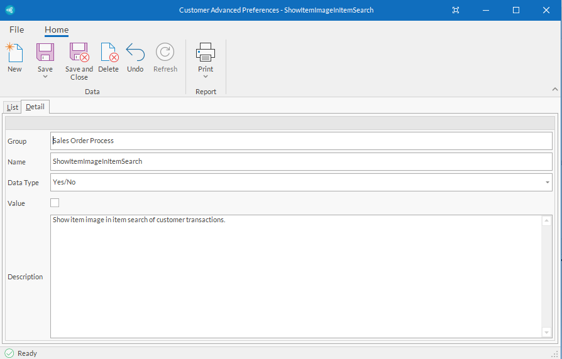This screenshot has width=562, height=359.
Task: Click the Description scrollbar up arrow
Action: click(x=546, y=220)
